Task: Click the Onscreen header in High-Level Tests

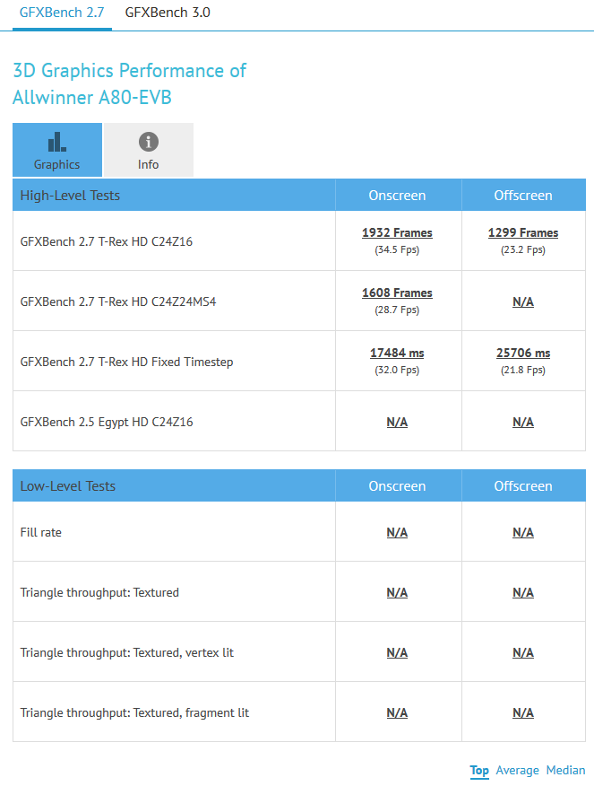Action: point(397,196)
